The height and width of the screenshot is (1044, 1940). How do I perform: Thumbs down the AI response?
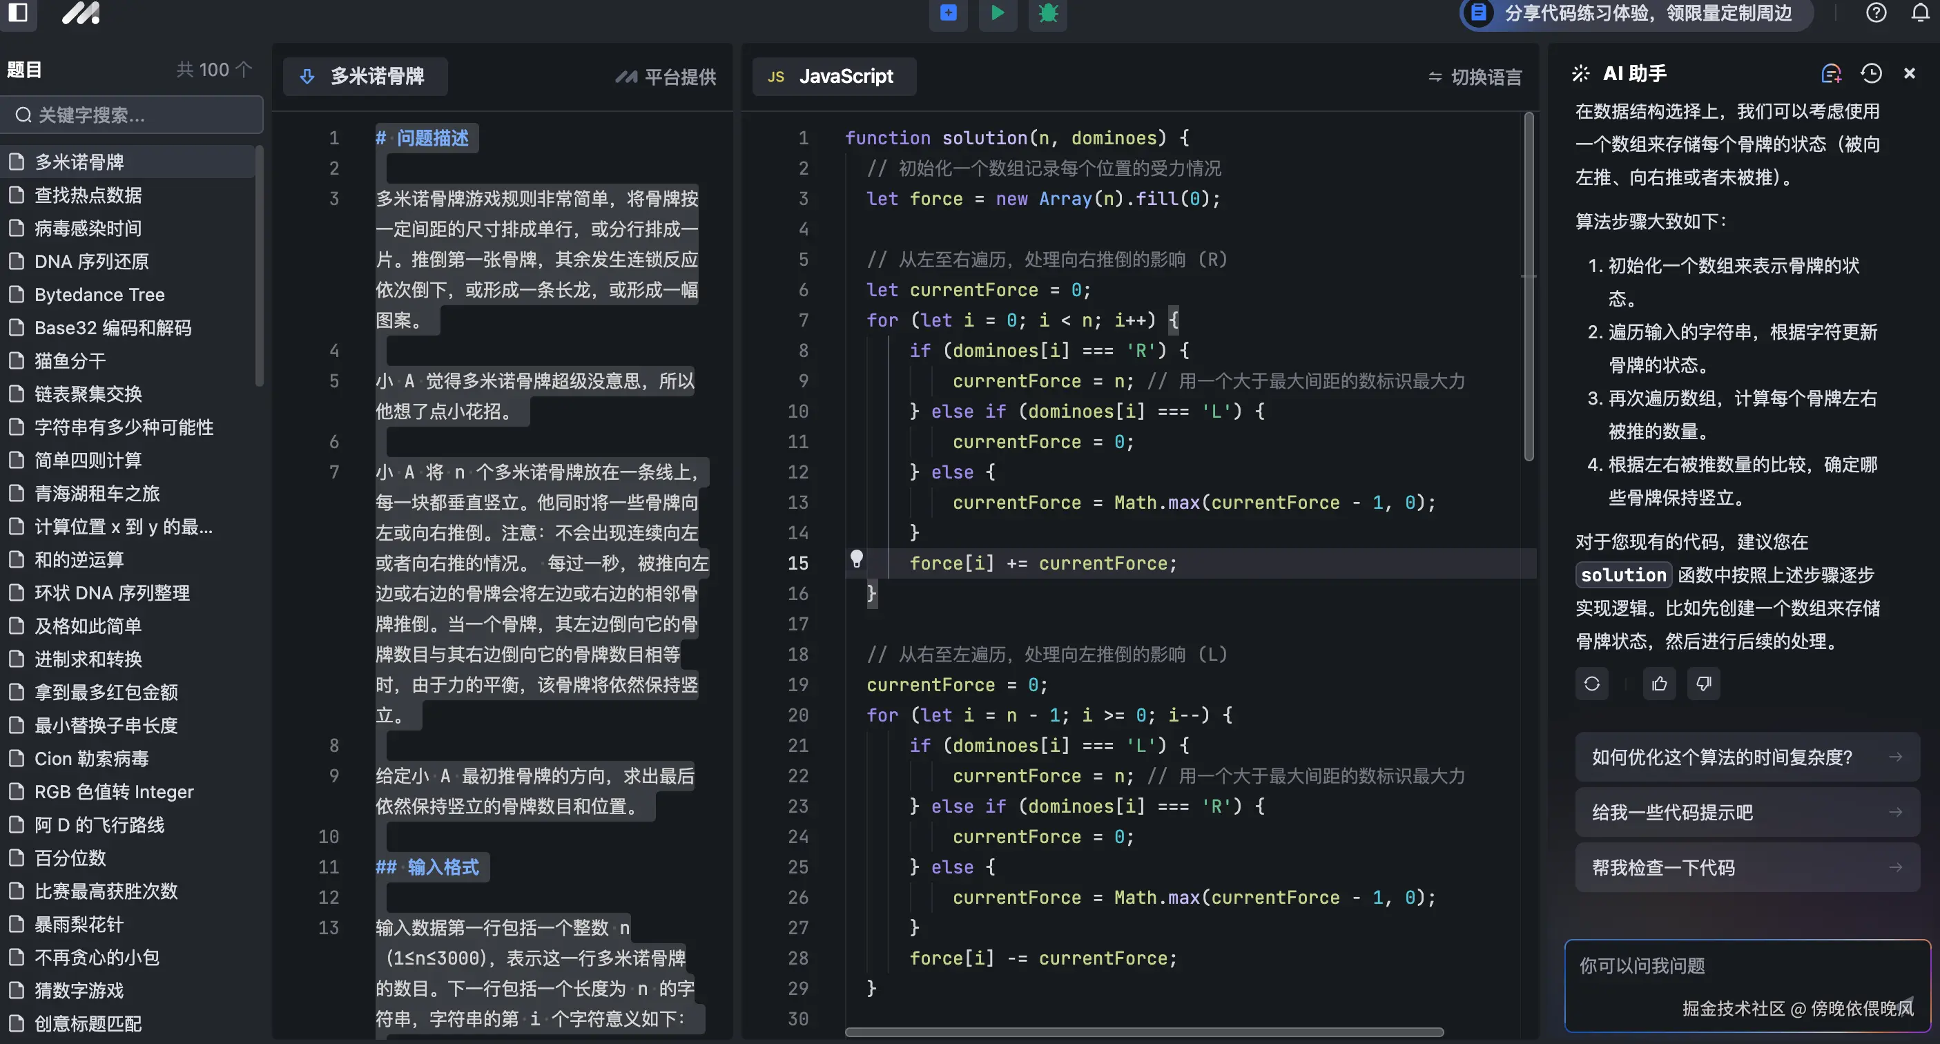[1703, 684]
